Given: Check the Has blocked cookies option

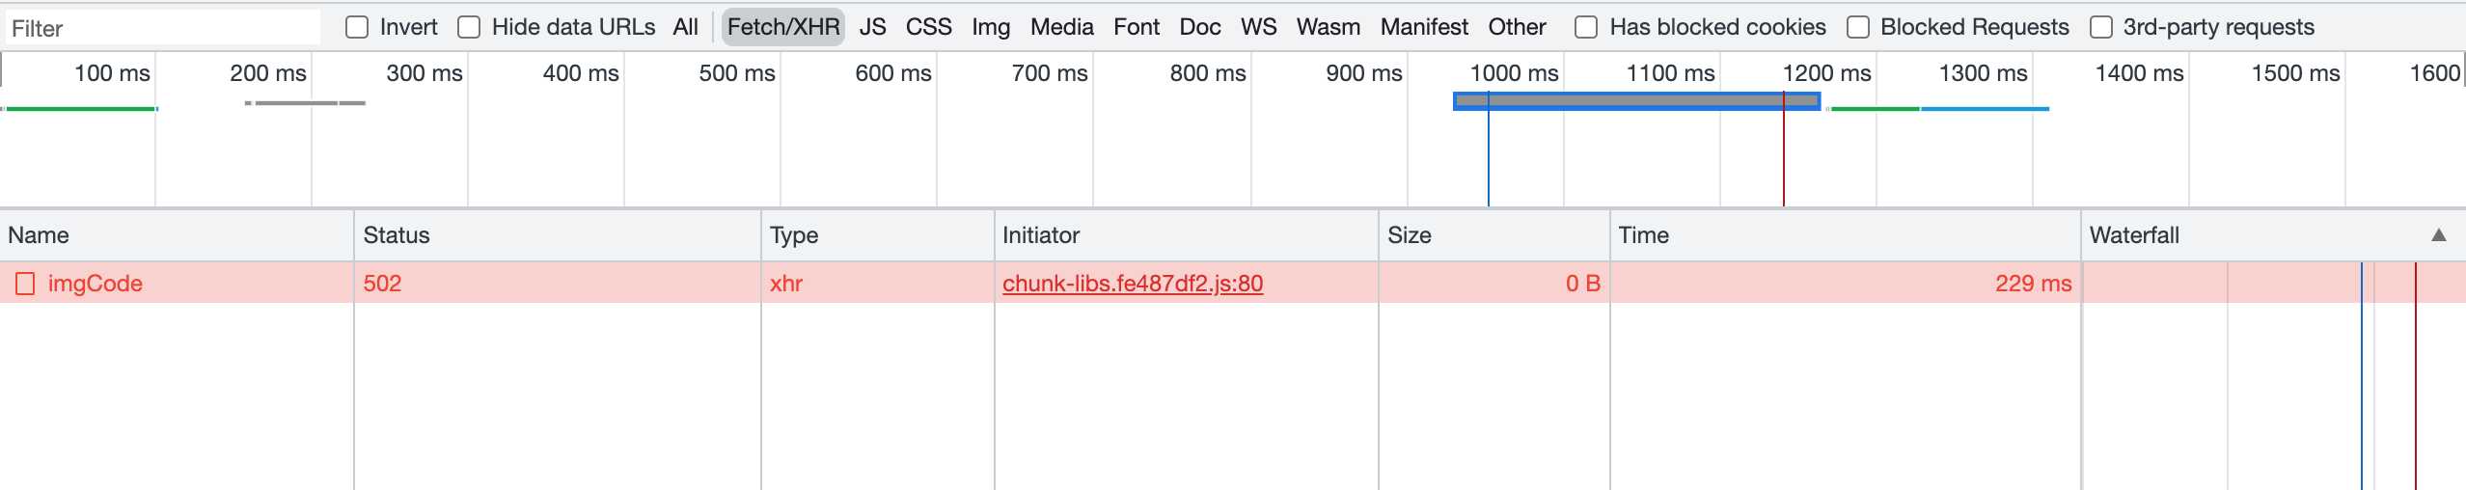Looking at the screenshot, I should pyautogui.click(x=1586, y=27).
